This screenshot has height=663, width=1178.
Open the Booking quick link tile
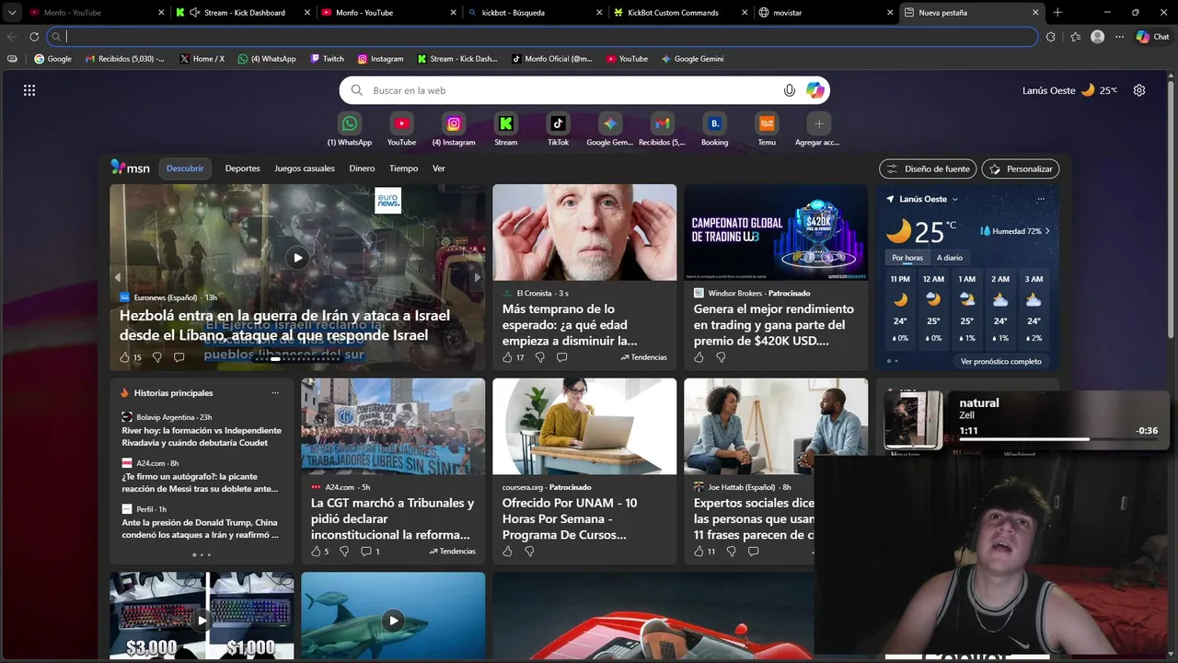(714, 129)
